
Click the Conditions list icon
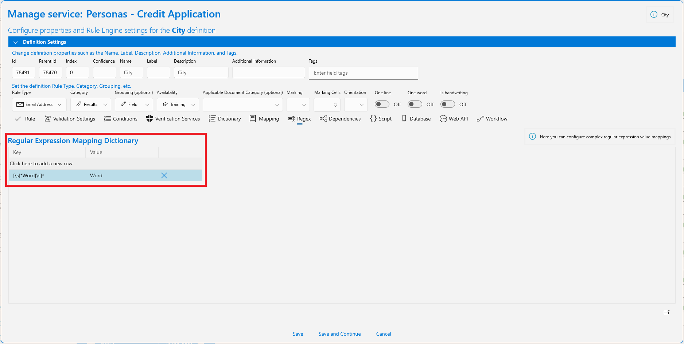(x=108, y=119)
